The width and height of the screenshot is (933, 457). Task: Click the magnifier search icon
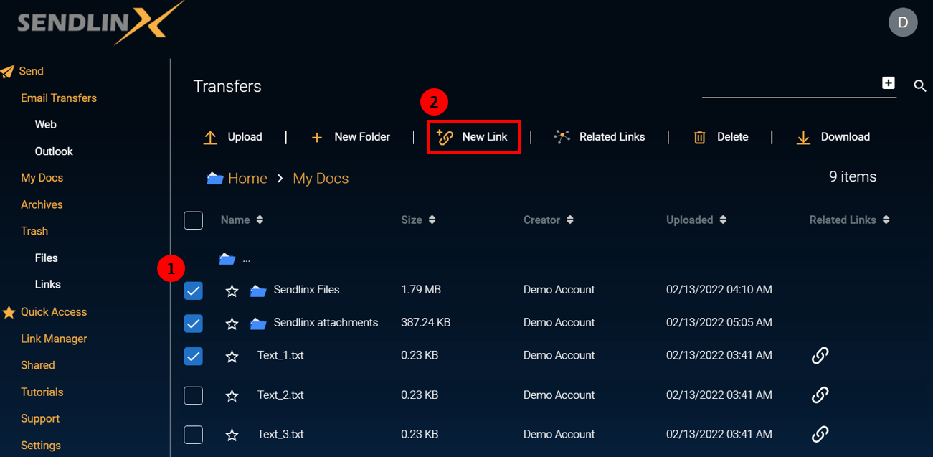[x=920, y=86]
